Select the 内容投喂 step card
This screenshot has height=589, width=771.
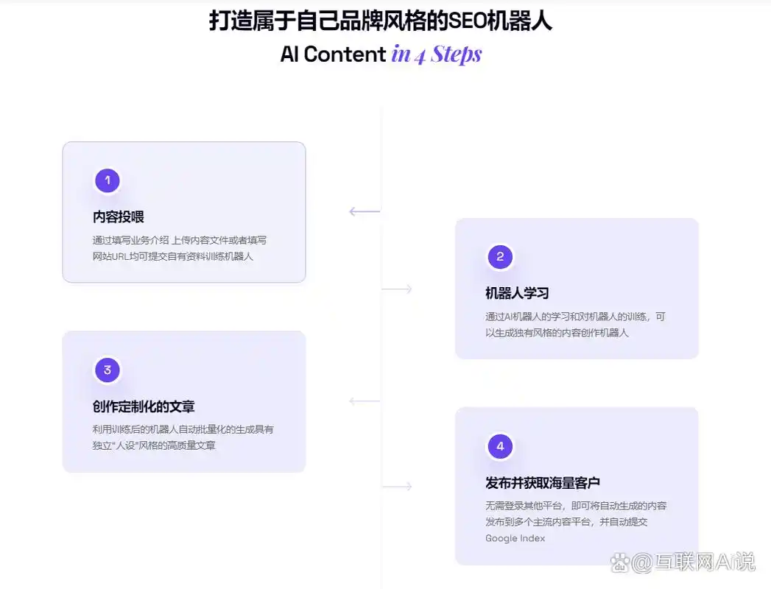pos(184,212)
